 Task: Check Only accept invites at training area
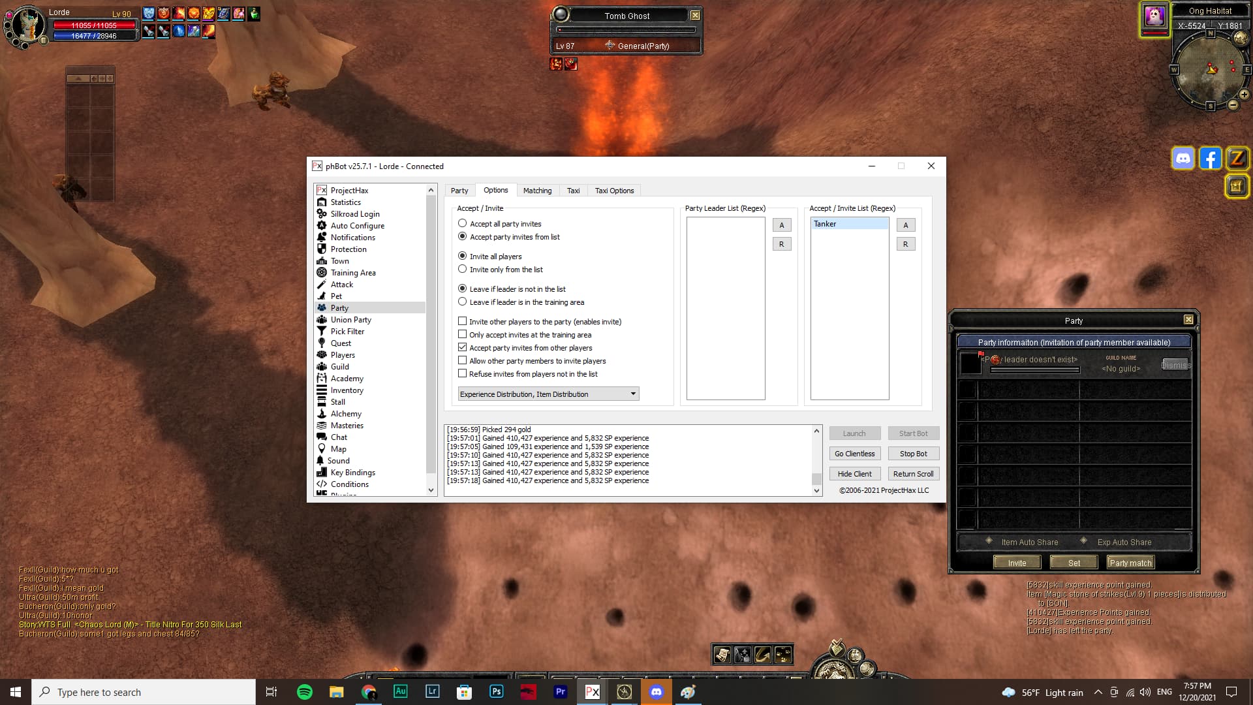click(463, 334)
